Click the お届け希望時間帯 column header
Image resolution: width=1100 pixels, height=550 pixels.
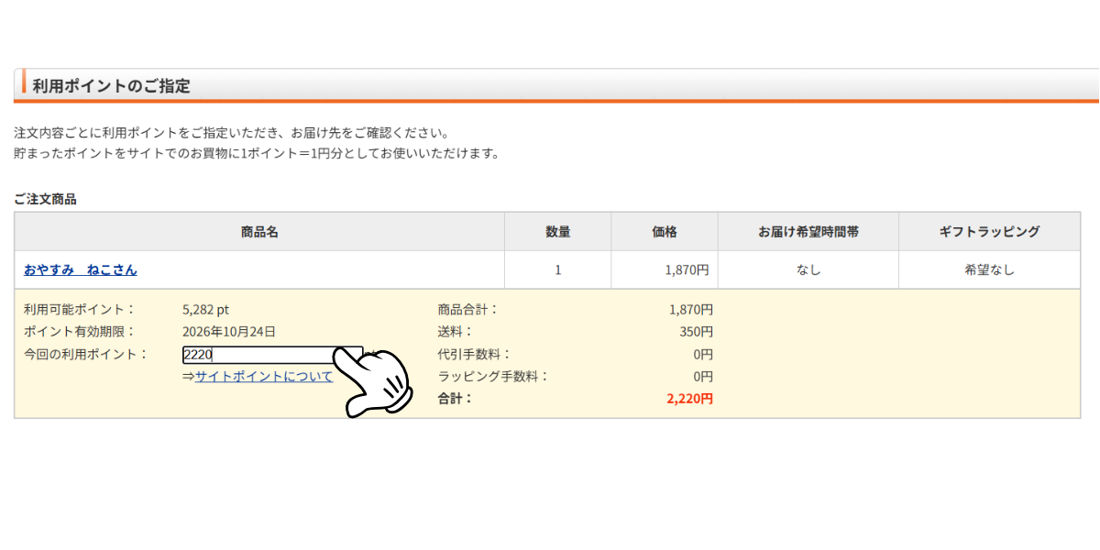[808, 231]
